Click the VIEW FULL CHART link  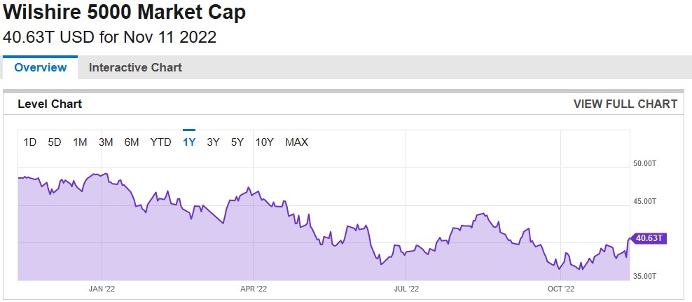(625, 104)
